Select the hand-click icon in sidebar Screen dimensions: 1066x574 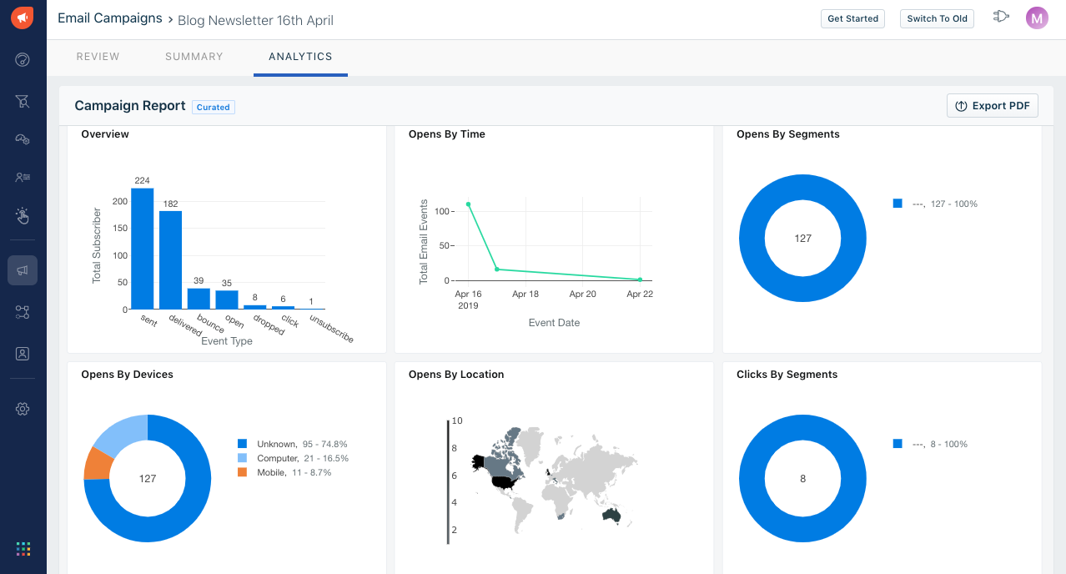coord(23,216)
